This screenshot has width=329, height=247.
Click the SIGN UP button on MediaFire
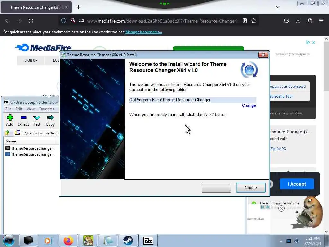pyautogui.click(x=31, y=60)
